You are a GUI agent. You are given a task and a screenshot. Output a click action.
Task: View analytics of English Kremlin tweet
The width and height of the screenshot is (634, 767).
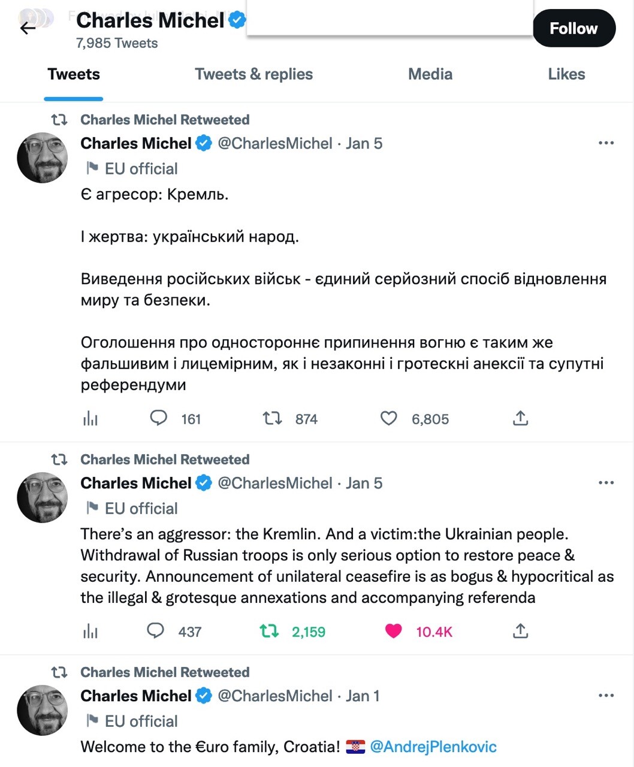point(90,631)
